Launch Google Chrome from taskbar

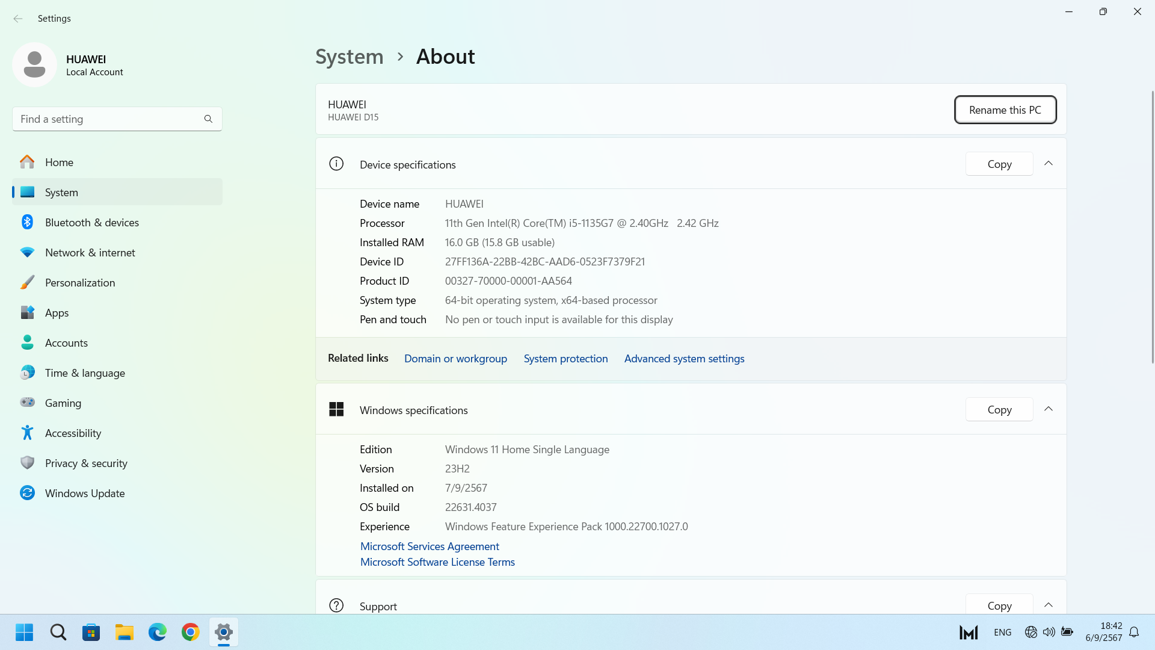(x=191, y=632)
